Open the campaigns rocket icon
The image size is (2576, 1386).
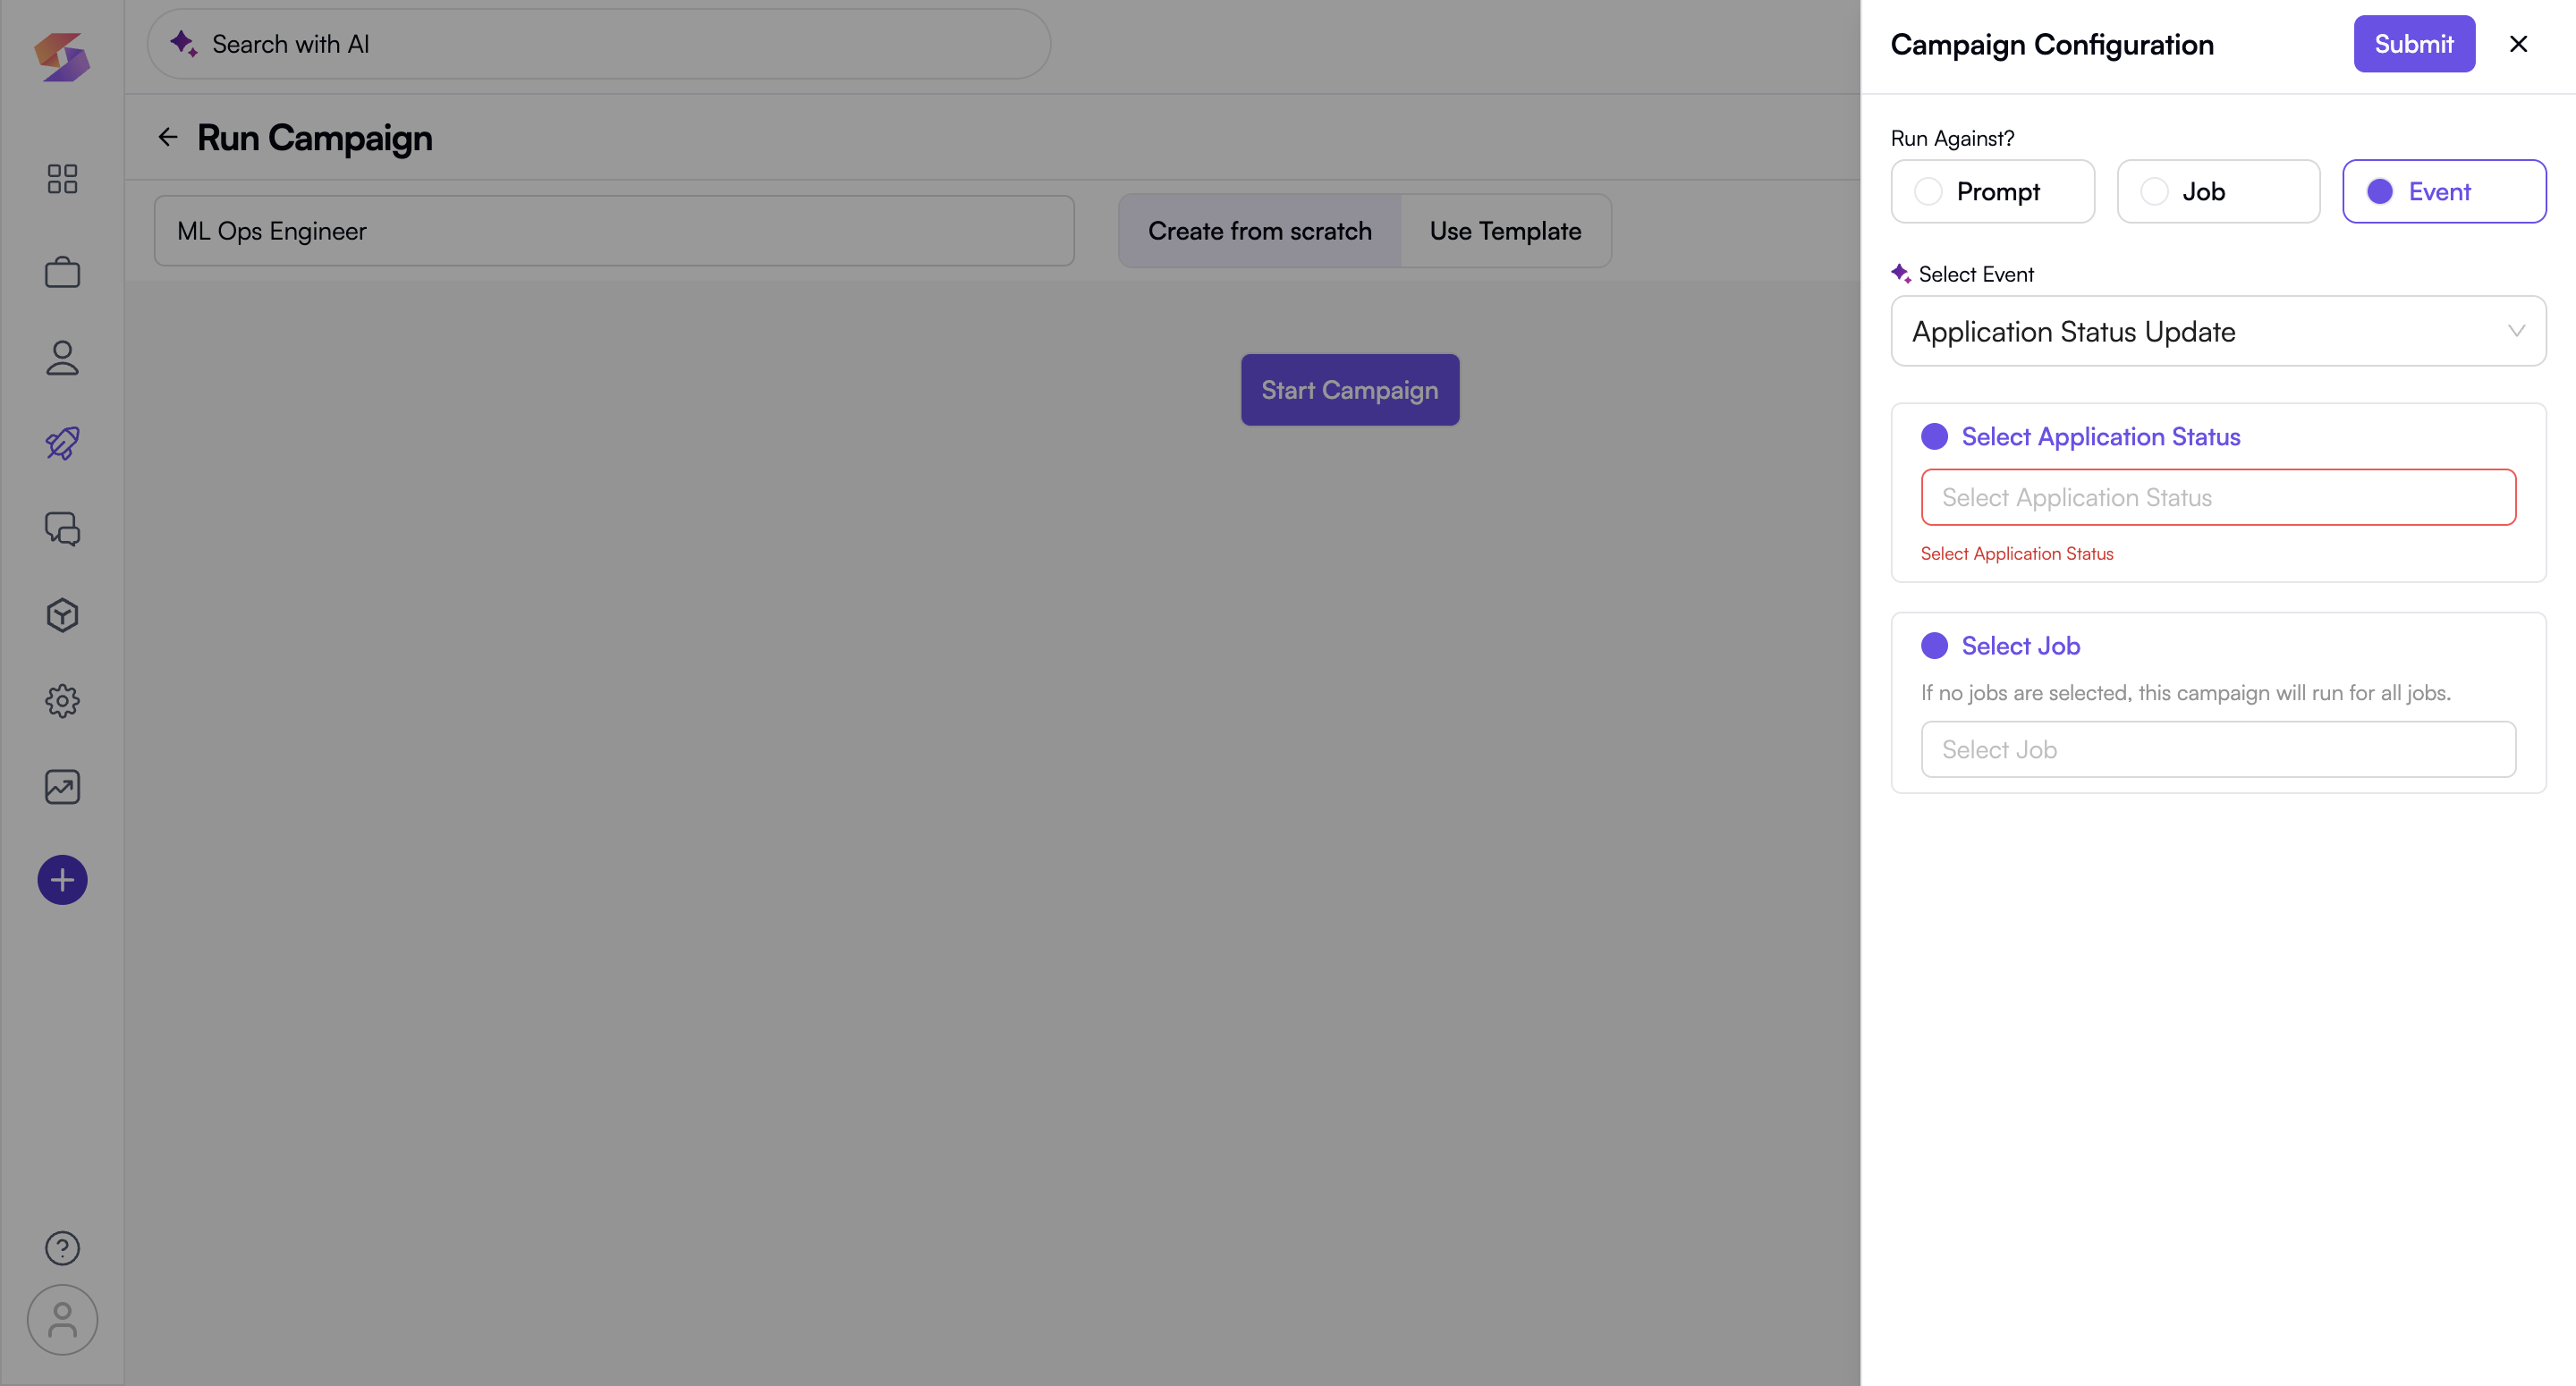pyautogui.click(x=62, y=443)
